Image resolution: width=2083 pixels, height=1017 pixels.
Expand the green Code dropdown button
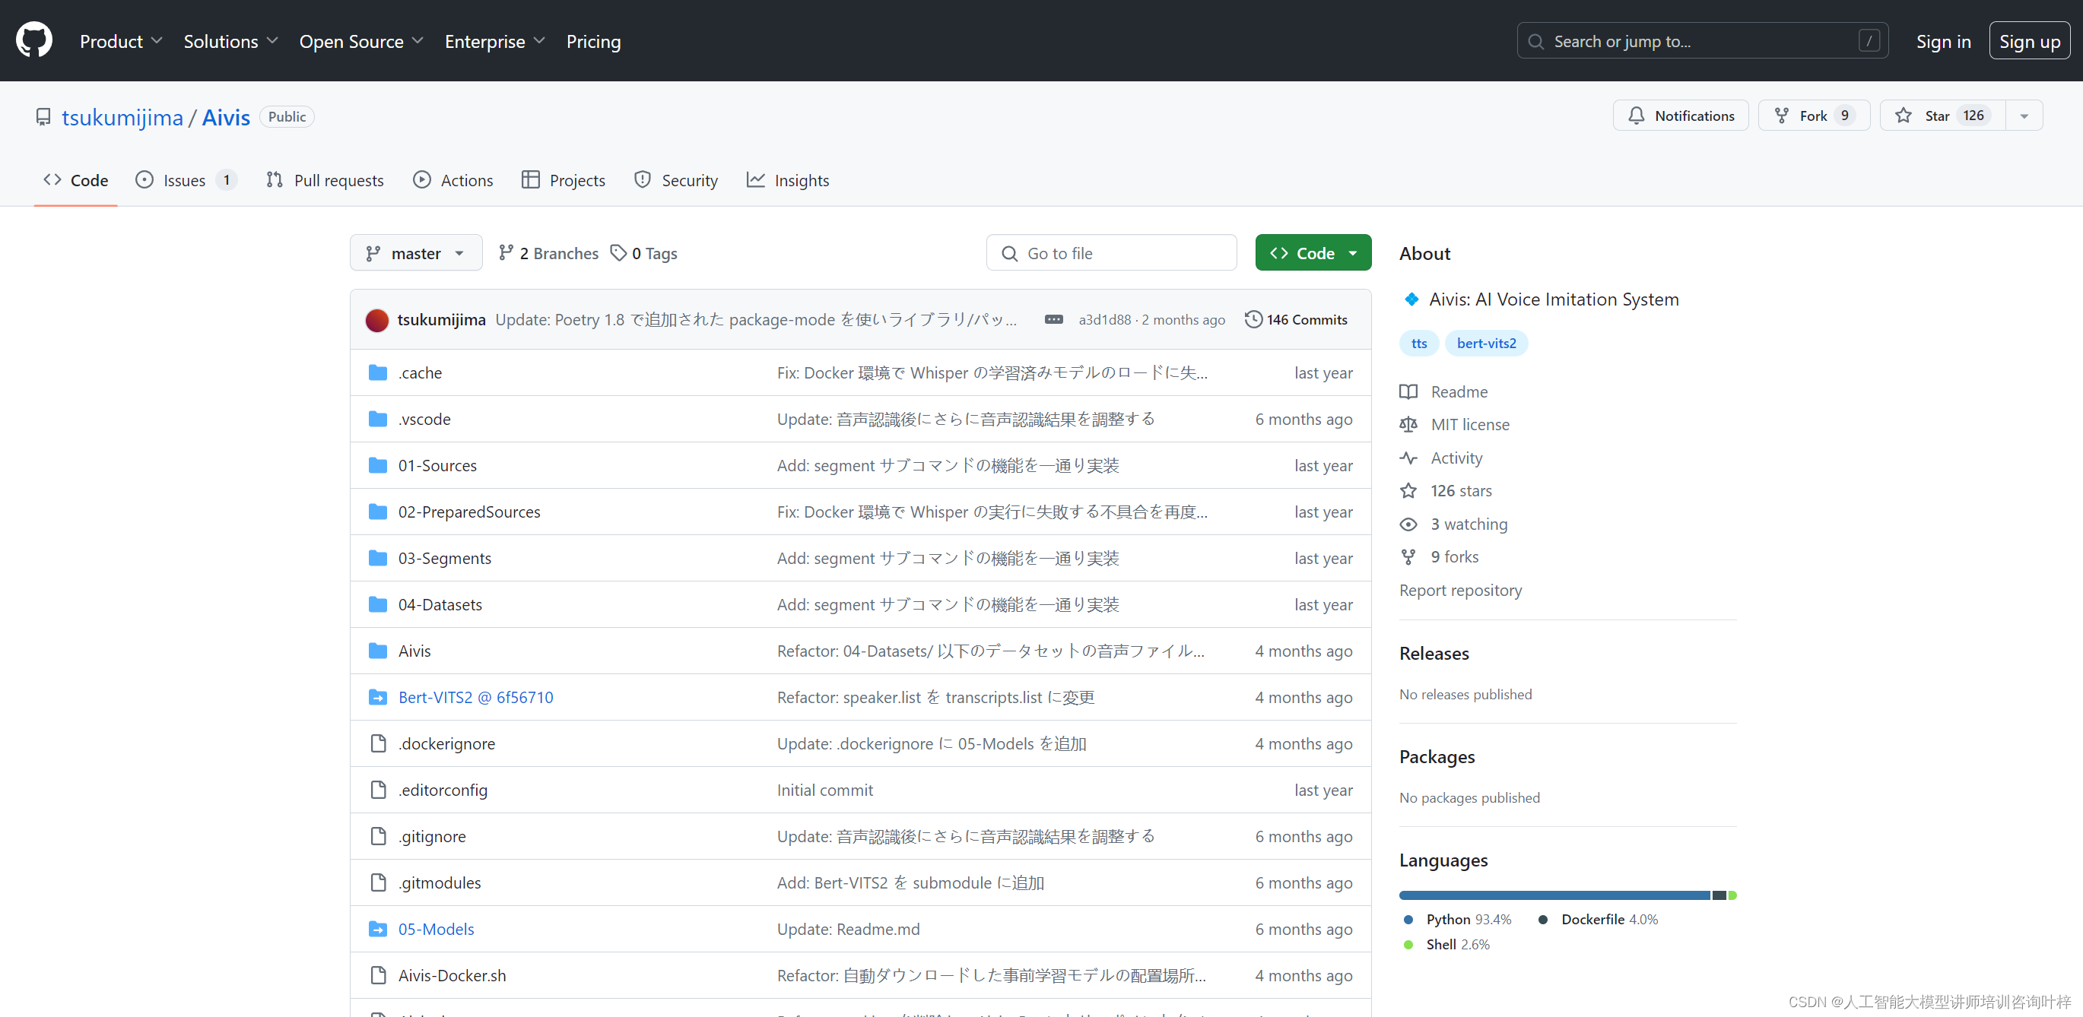1313,253
